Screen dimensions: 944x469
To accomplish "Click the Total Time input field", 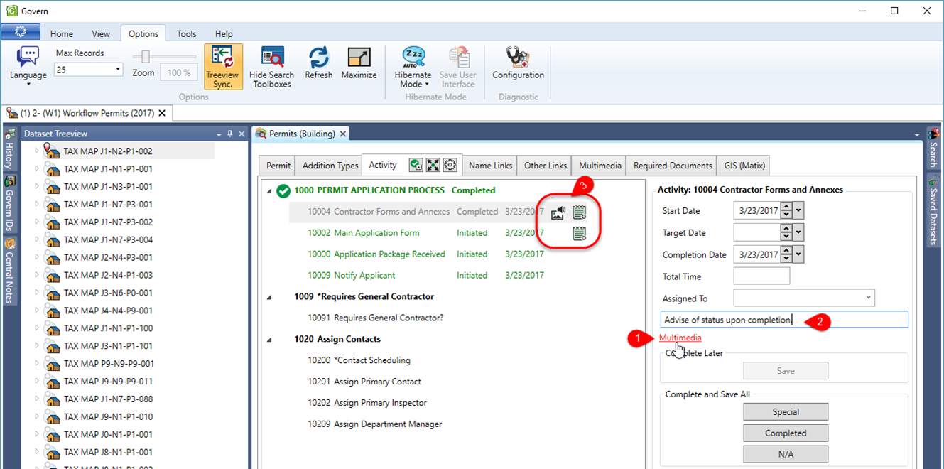I will 761,276.
